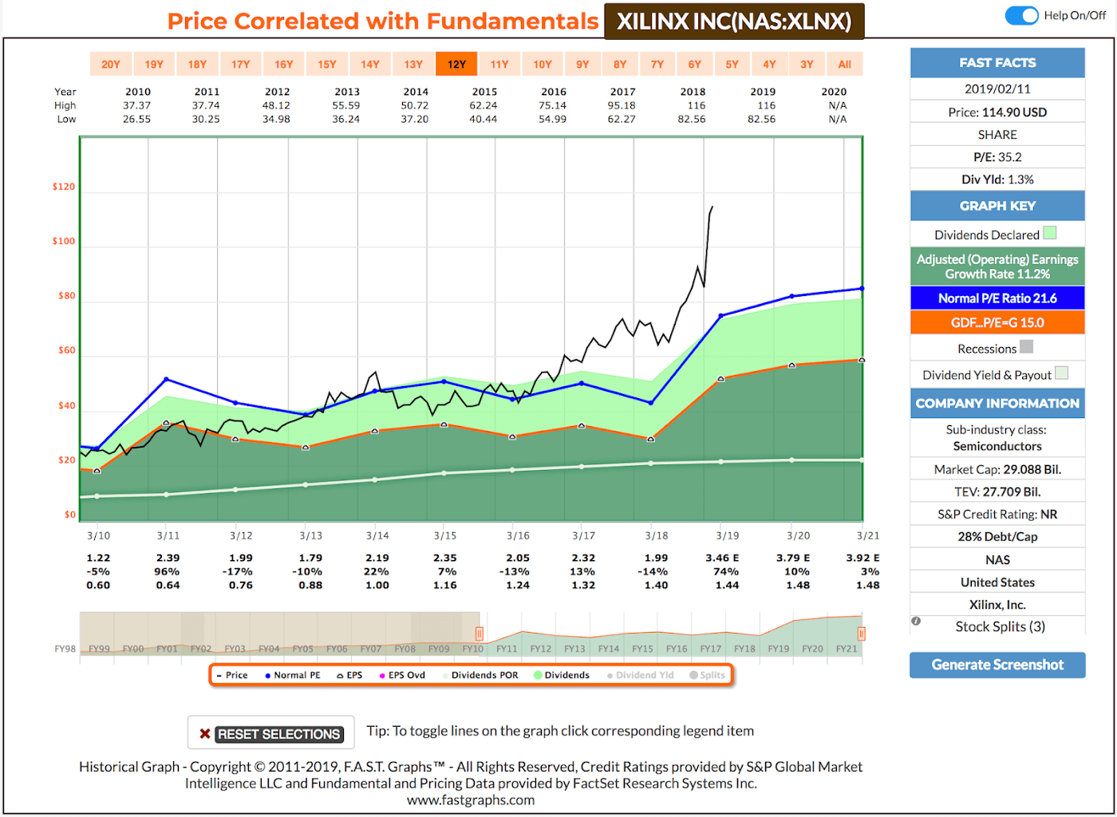
Task: Click the Stock Splits info icon
Action: pyautogui.click(x=917, y=620)
